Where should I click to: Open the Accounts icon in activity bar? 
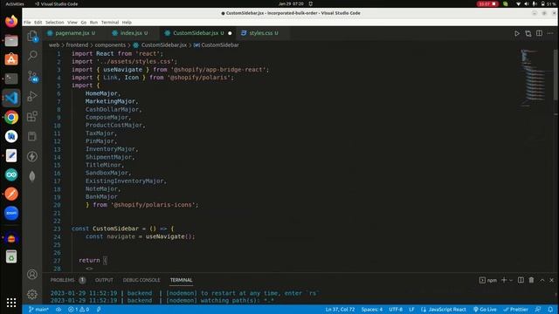point(32,274)
